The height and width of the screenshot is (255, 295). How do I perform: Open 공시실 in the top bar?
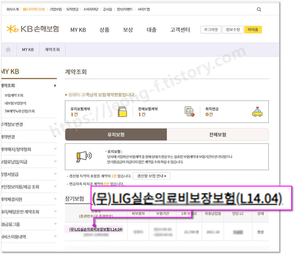coord(107,9)
